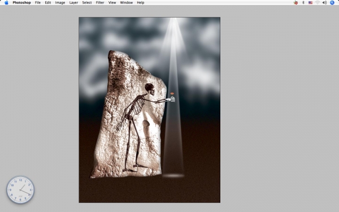The width and height of the screenshot is (339, 212).
Task: Open the Bluetooth status menu
Action: 303,3
